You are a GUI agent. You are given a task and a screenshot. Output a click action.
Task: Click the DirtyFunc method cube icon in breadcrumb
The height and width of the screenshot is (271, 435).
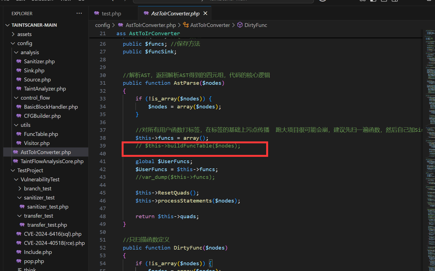point(240,25)
